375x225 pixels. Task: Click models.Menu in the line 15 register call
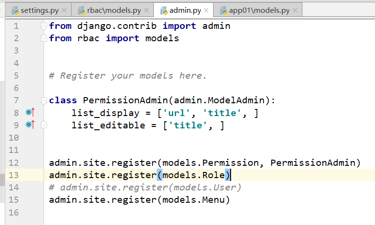tap(193, 199)
